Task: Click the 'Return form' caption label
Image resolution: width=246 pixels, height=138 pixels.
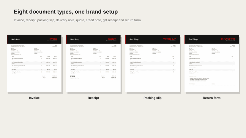Action: [212, 98]
